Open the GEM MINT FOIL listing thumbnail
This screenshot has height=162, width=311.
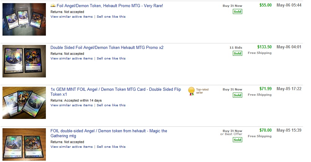tap(24, 103)
